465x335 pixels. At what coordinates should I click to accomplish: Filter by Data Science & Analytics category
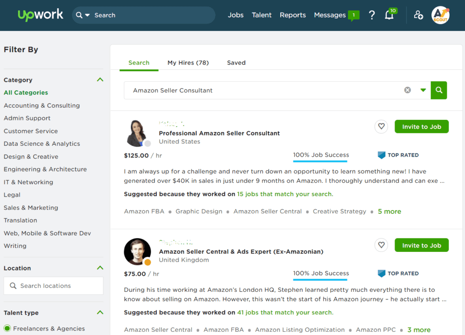point(42,144)
